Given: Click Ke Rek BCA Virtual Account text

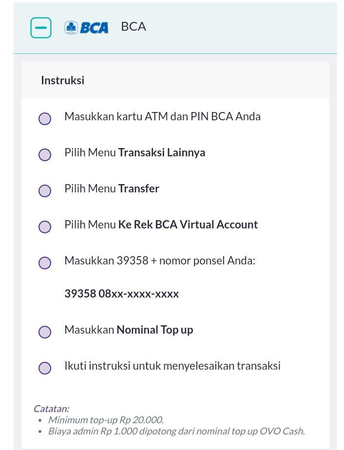Looking at the screenshot, I should (188, 225).
